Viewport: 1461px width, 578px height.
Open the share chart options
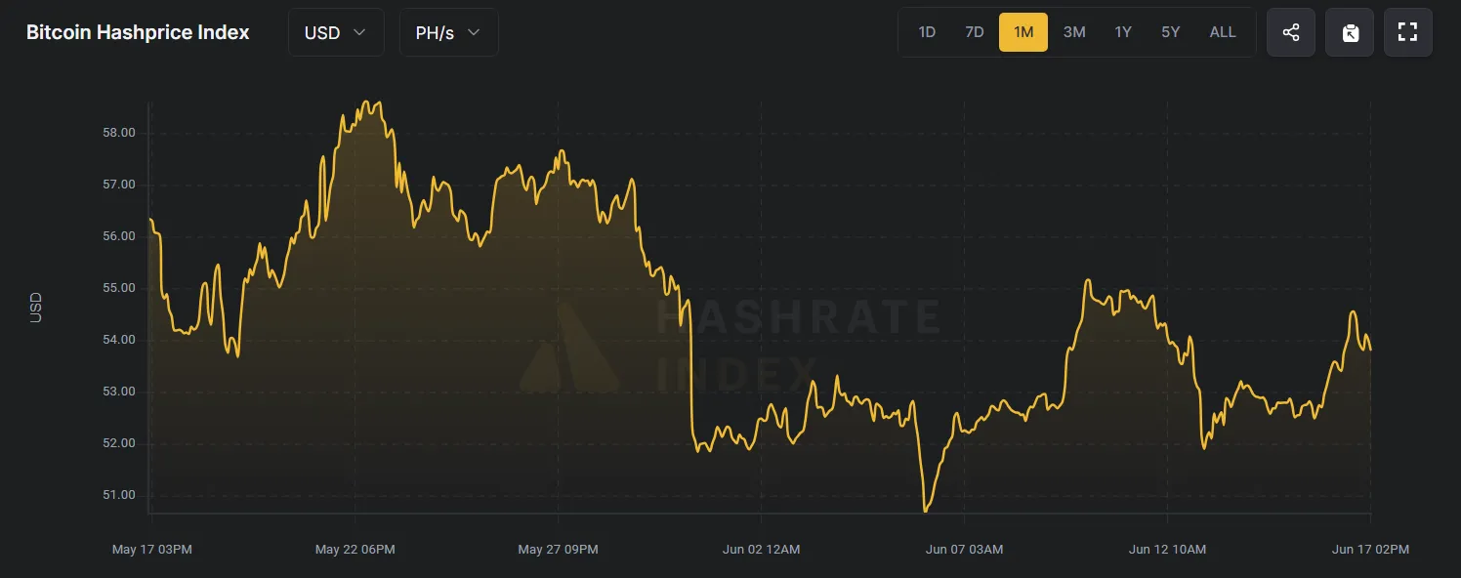click(x=1290, y=31)
